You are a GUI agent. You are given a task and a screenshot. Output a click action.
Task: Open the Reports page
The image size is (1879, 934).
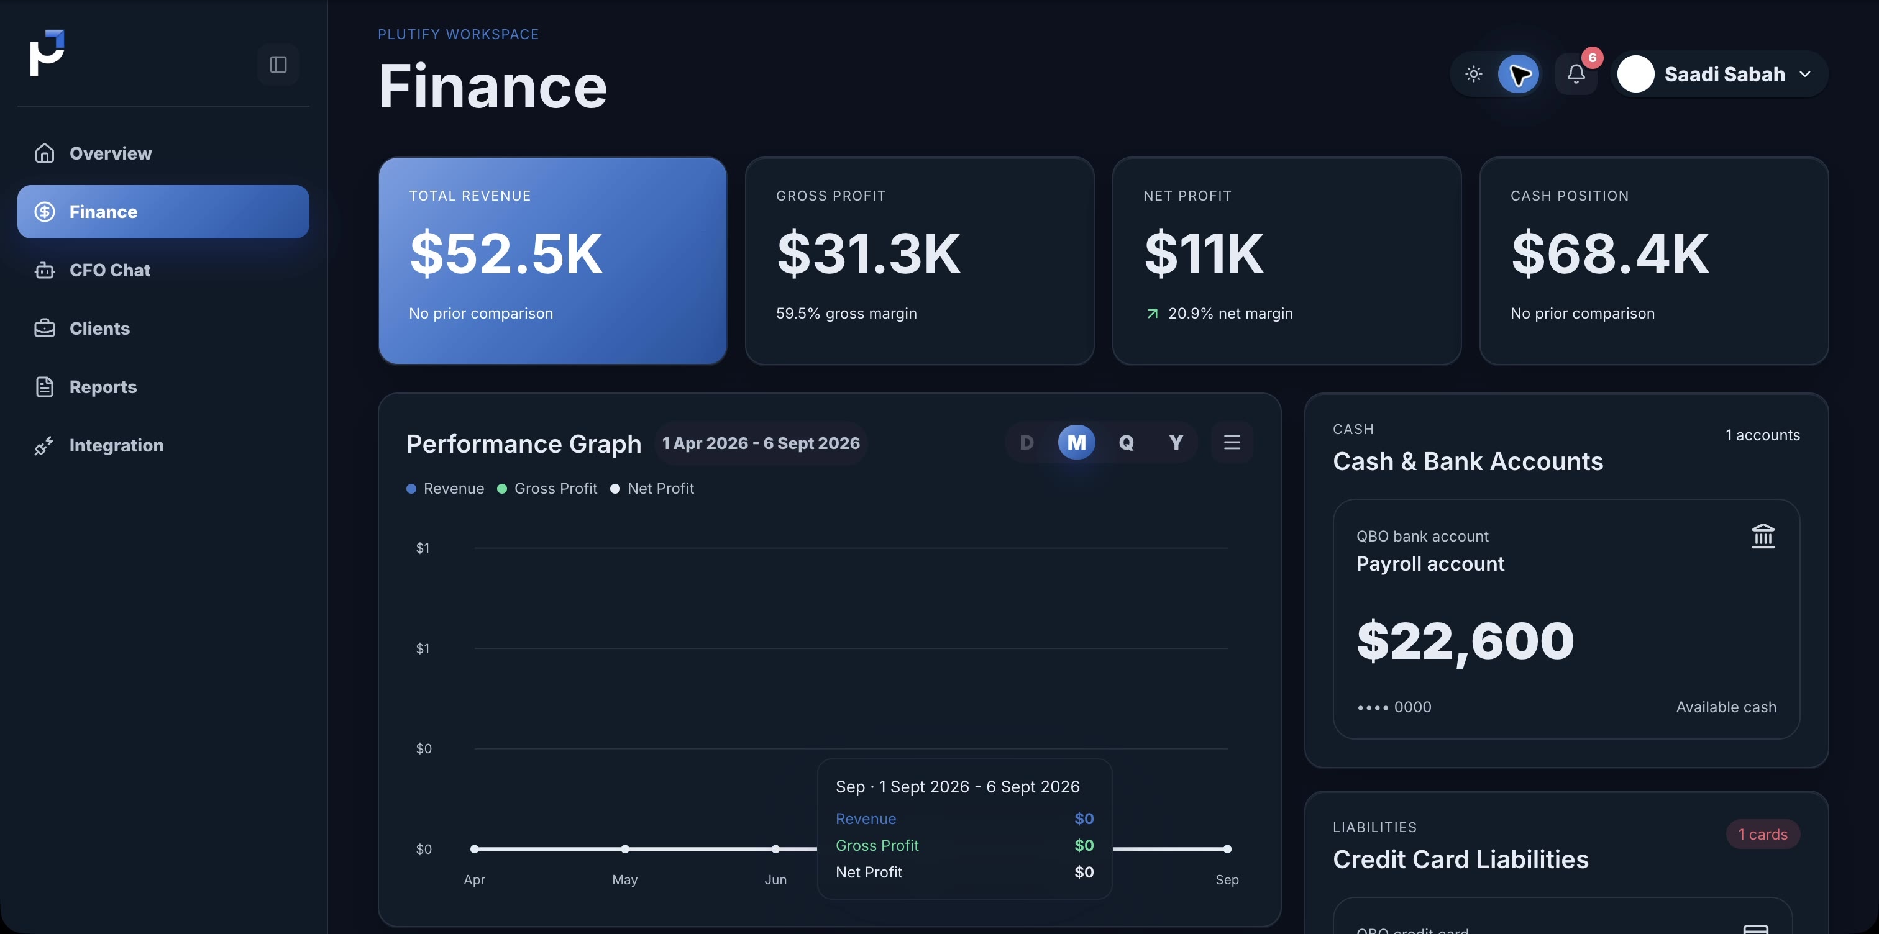[x=163, y=386]
